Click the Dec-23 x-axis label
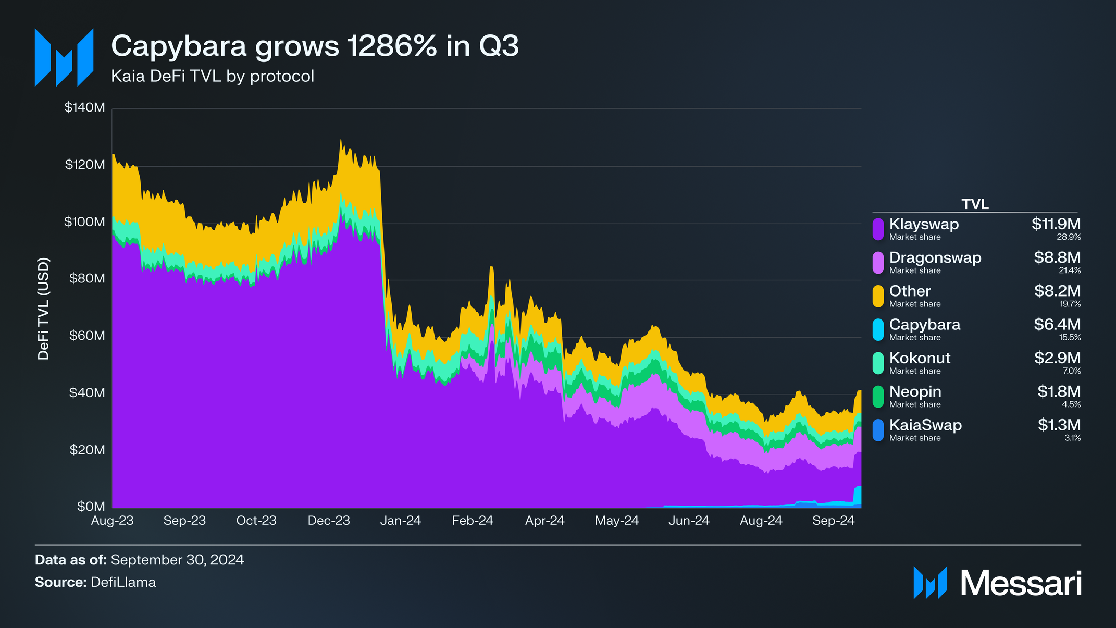 [329, 521]
